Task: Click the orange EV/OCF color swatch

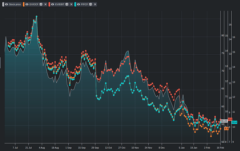Action: 24,4
